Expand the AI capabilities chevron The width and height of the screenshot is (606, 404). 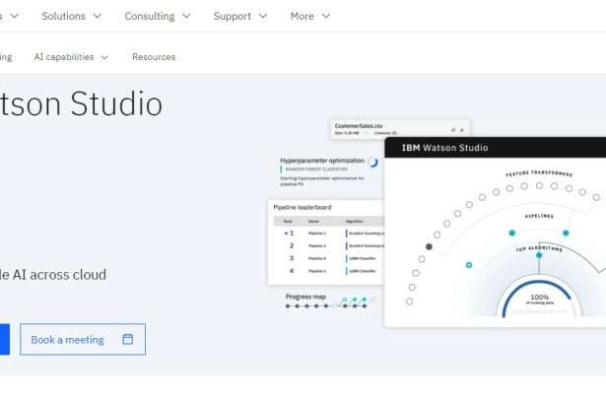[104, 57]
